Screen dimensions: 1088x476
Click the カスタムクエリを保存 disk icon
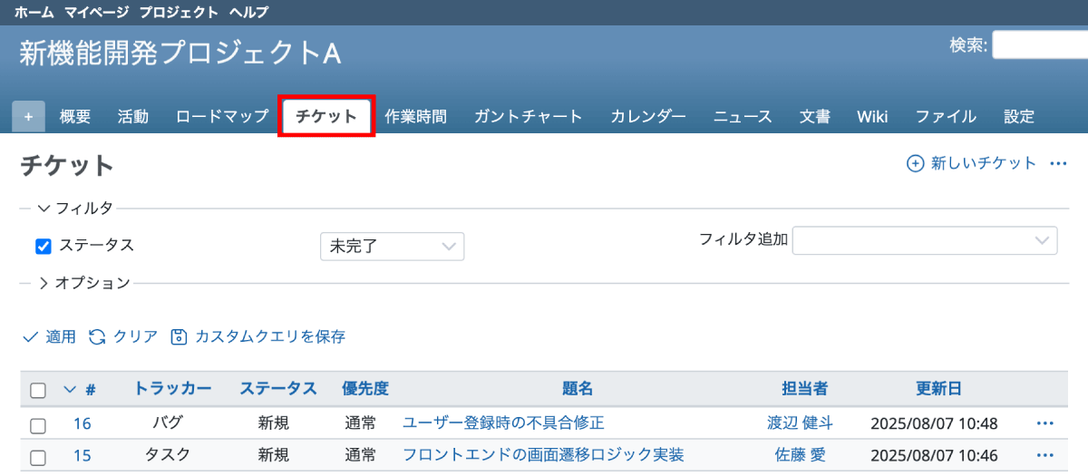click(179, 336)
